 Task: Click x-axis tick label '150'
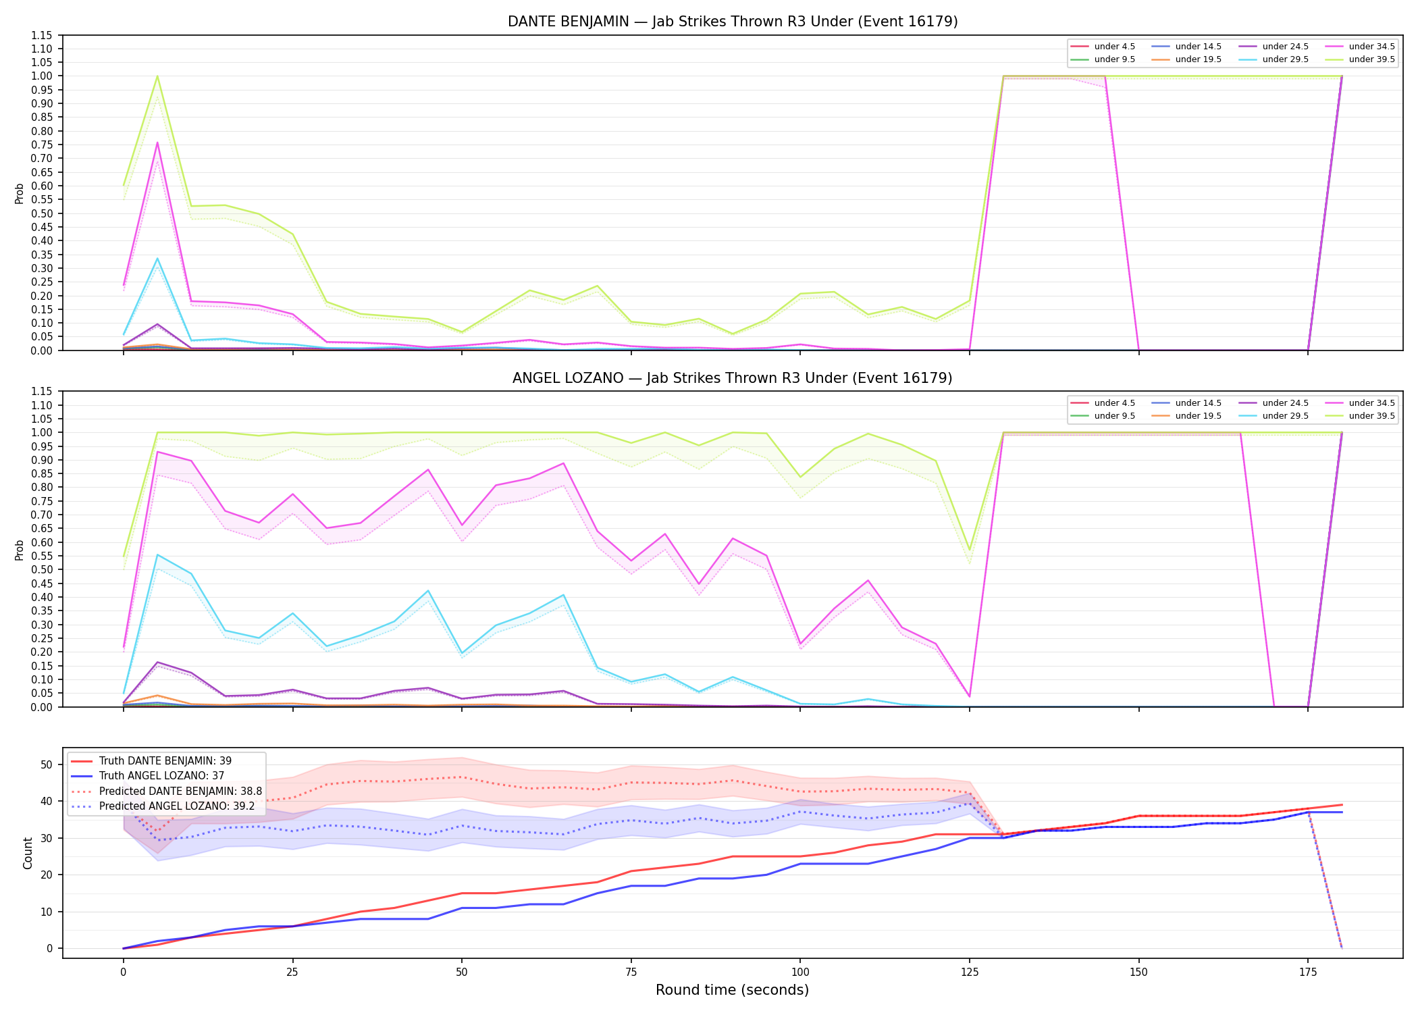point(1139,972)
